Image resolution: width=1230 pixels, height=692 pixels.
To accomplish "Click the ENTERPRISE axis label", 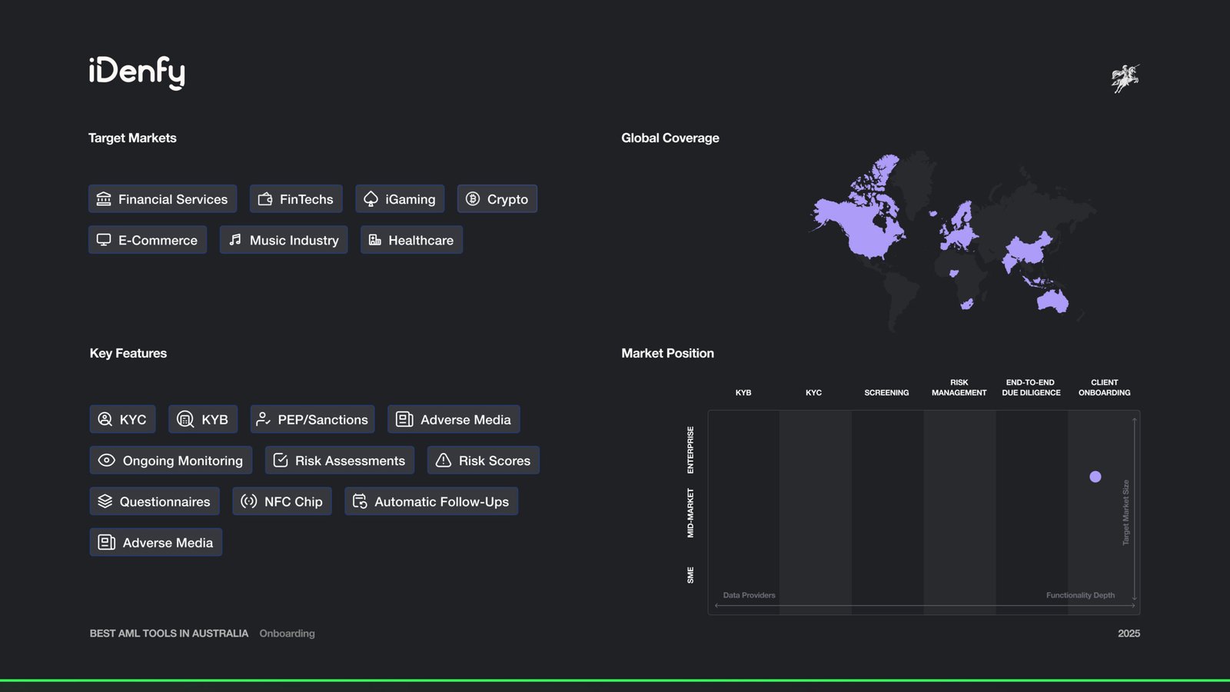I will pos(690,450).
